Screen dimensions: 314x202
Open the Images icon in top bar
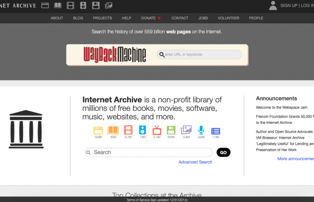(x=109, y=5)
